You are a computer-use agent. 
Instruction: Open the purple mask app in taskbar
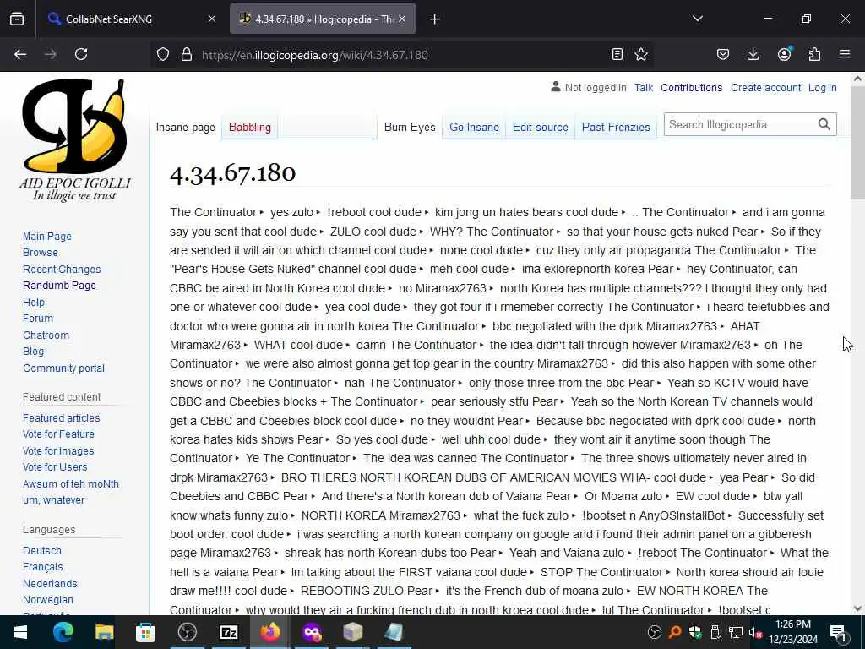click(x=312, y=632)
